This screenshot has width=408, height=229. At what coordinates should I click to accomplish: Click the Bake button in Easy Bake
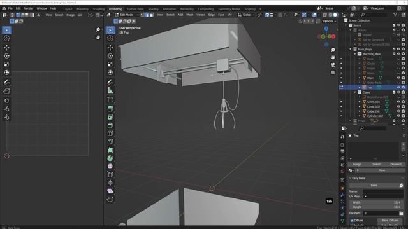click(x=374, y=185)
